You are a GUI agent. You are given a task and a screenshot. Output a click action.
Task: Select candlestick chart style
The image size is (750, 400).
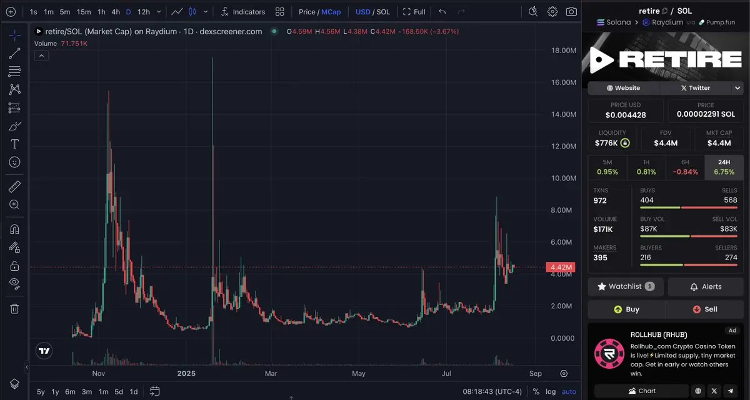coord(192,12)
